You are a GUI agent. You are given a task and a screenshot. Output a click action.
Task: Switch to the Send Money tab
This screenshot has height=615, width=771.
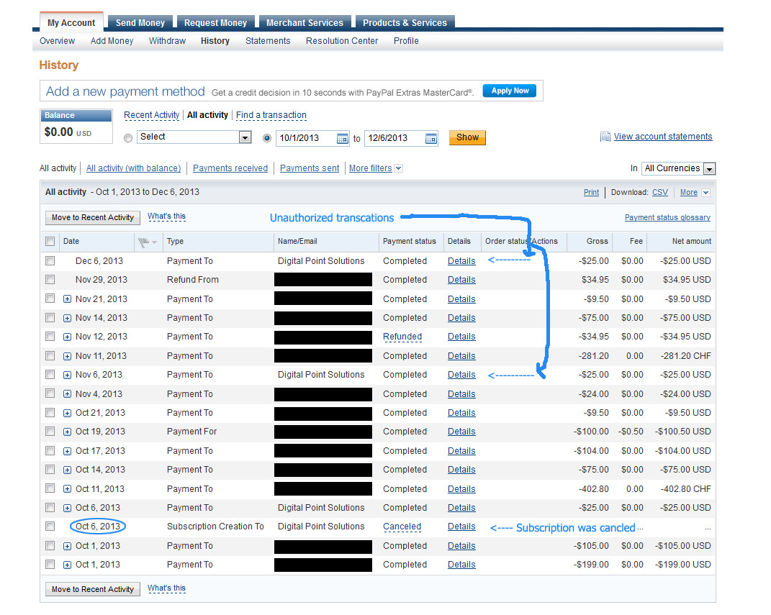tap(140, 22)
